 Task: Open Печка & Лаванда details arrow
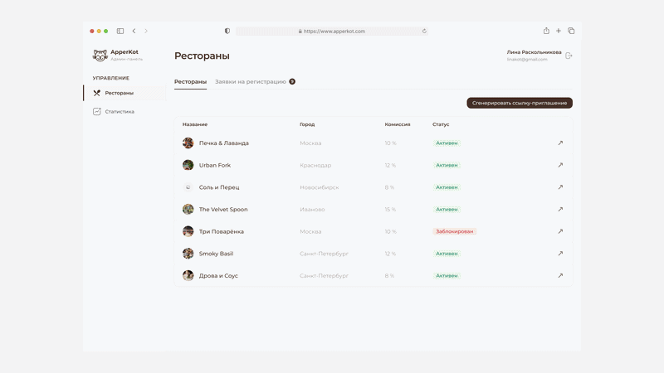(x=560, y=143)
